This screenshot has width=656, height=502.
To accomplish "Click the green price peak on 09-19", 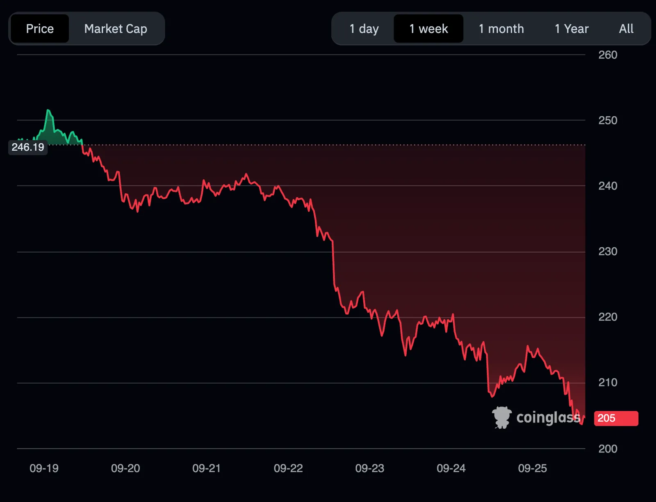I will point(48,111).
